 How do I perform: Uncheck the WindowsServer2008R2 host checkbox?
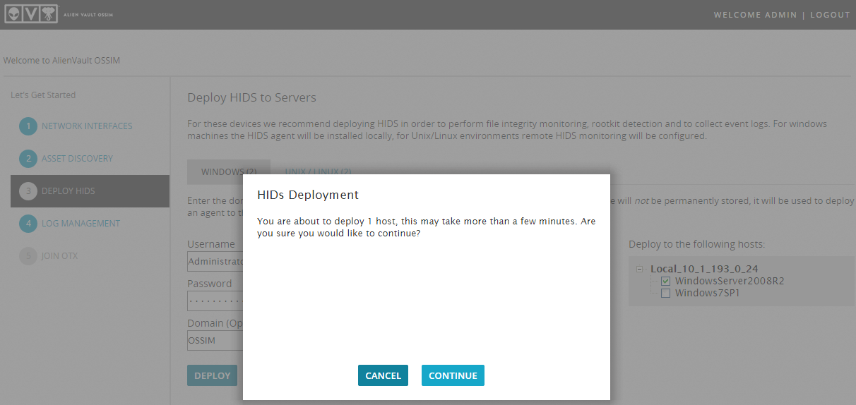665,281
